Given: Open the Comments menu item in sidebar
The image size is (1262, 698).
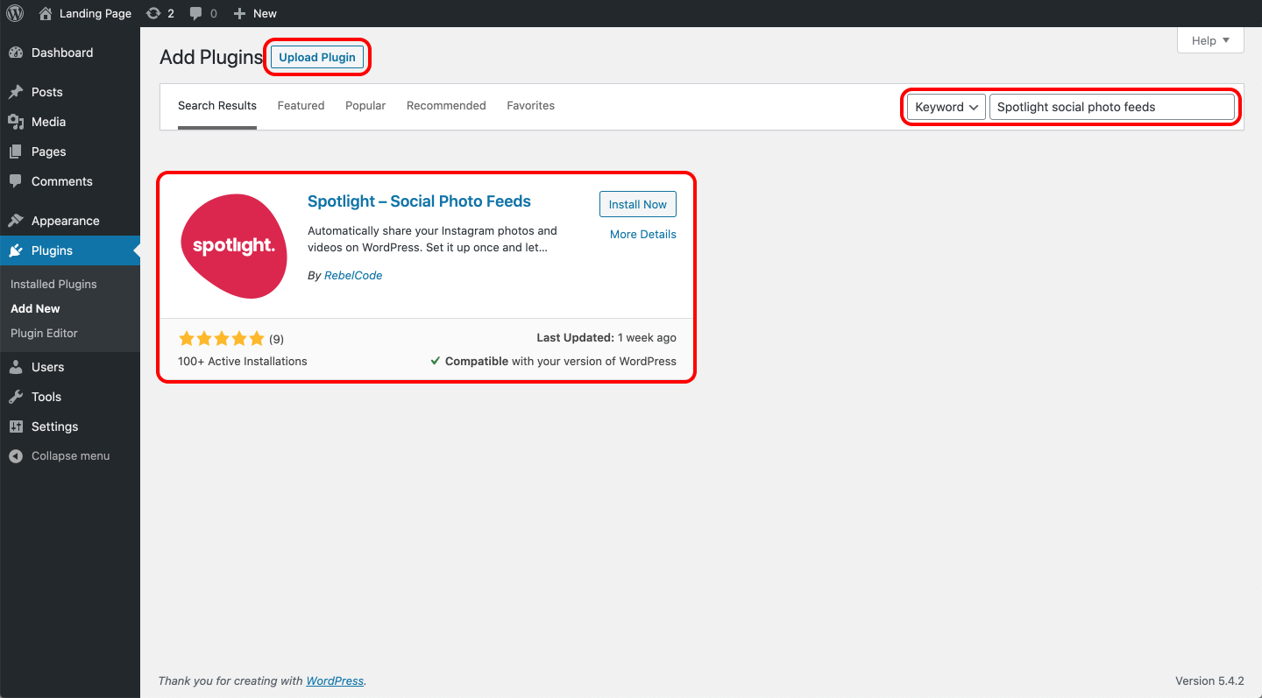Looking at the screenshot, I should [70, 181].
